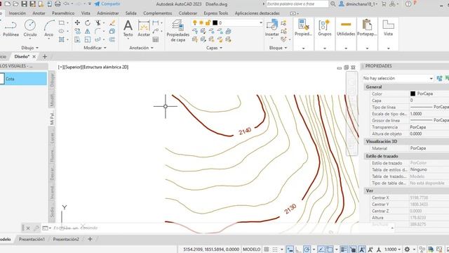This screenshot has height=253, width=449.
Task: Click the viewport label Estructura alámbrica 2D
Action: (105, 67)
